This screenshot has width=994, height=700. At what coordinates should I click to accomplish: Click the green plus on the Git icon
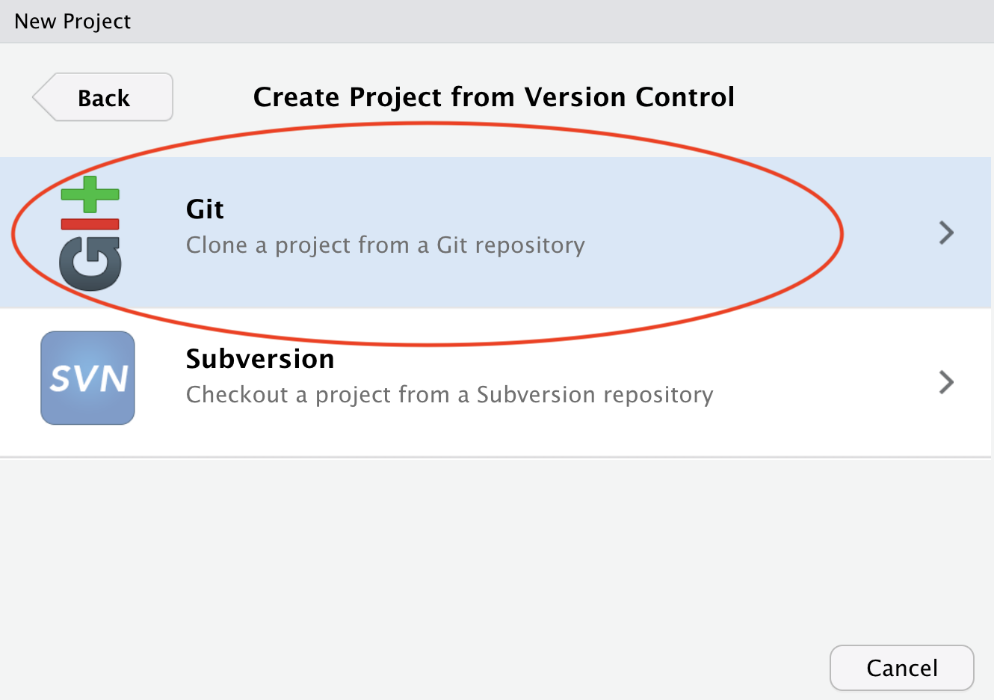click(x=90, y=194)
